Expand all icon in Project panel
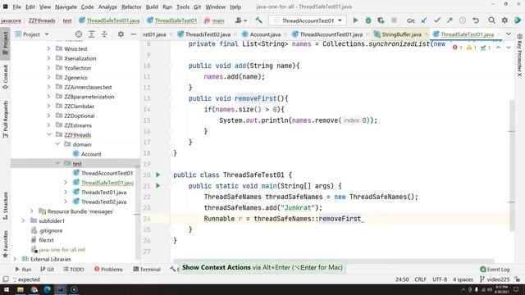This screenshot has height=295, width=525. pyautogui.click(x=91, y=34)
